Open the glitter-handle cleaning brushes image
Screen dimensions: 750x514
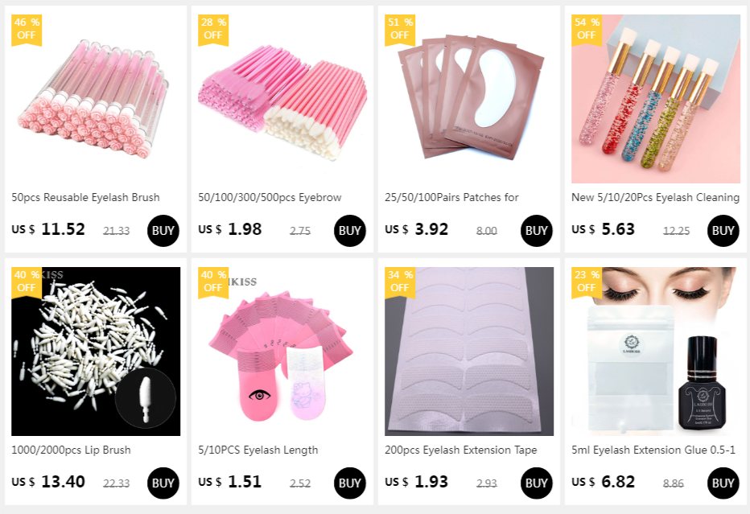pyautogui.click(x=656, y=98)
